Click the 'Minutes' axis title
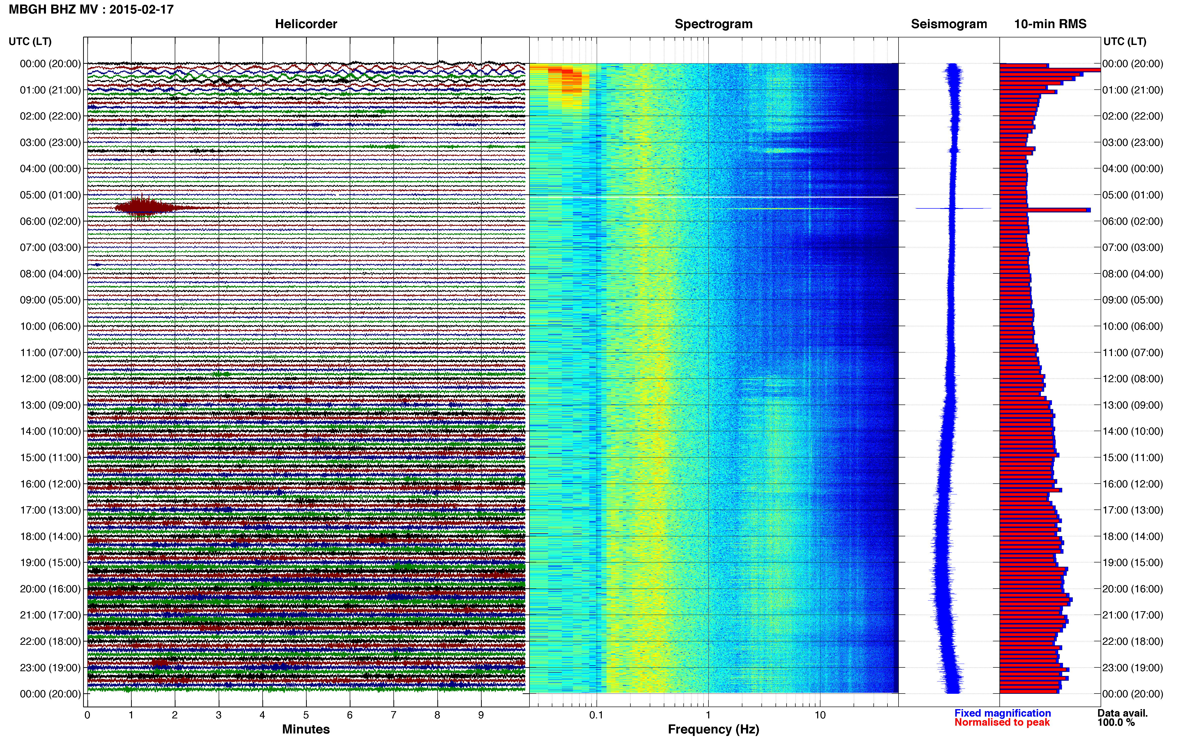The height and width of the screenshot is (744, 1190). click(306, 729)
